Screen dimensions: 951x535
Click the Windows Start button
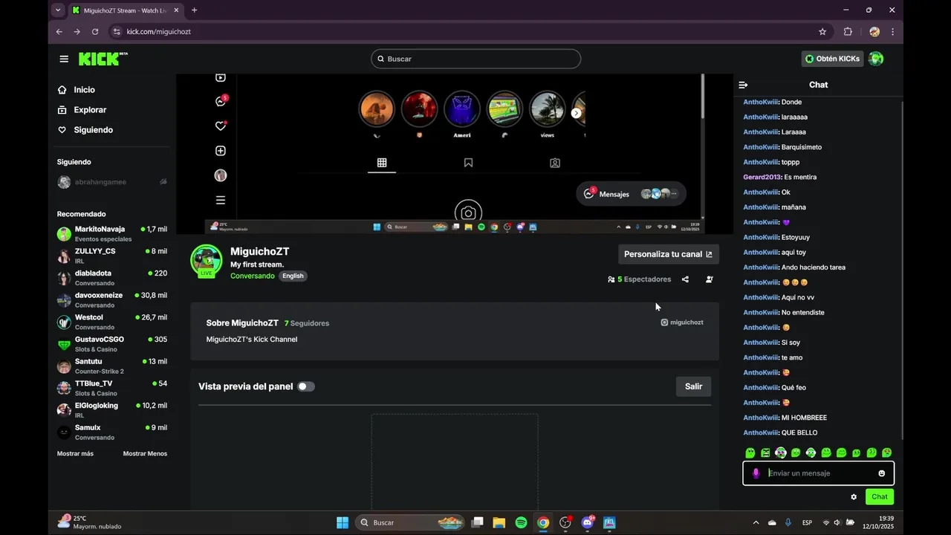[343, 522]
